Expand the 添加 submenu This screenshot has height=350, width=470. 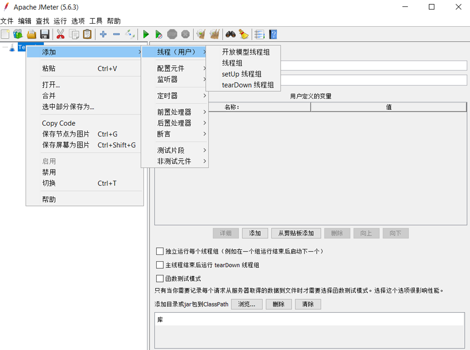pos(84,52)
